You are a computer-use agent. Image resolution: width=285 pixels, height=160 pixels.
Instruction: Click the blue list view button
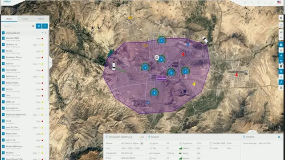tap(39, 26)
